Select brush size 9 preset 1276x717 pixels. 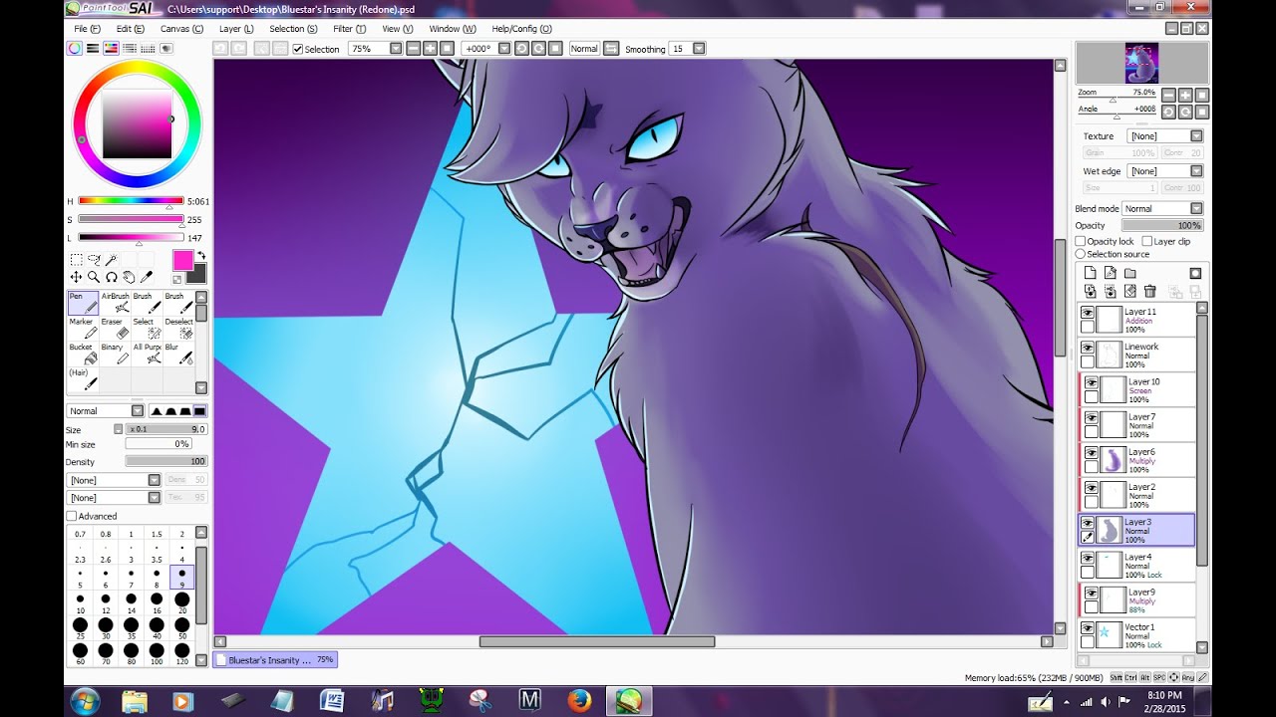(181, 579)
